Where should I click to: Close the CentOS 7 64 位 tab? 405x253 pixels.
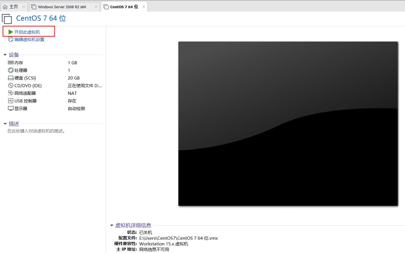[144, 7]
